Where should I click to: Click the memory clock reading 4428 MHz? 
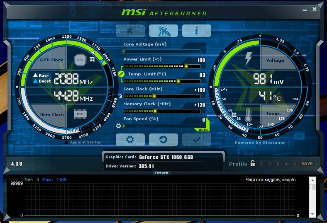click(73, 96)
